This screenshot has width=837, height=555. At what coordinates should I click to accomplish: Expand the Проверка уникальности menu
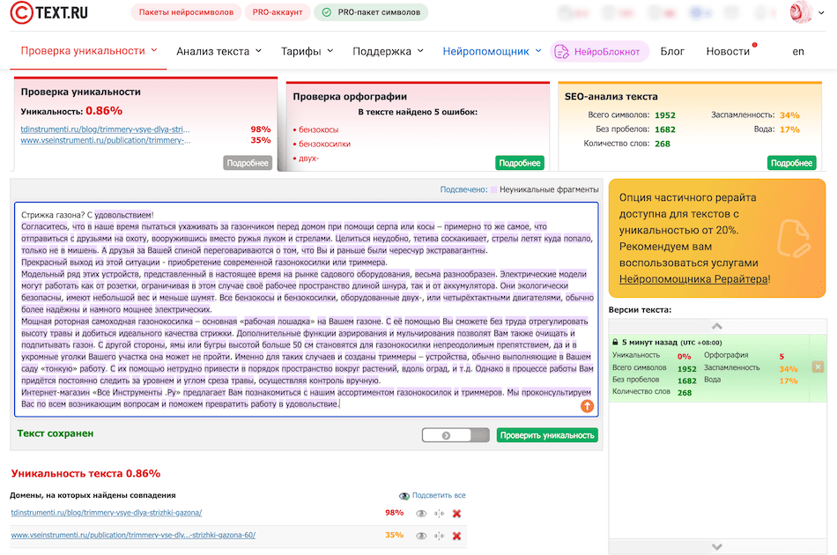[x=88, y=51]
